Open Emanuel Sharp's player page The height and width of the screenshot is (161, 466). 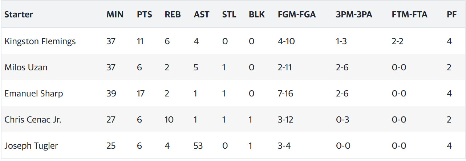[x=33, y=94]
